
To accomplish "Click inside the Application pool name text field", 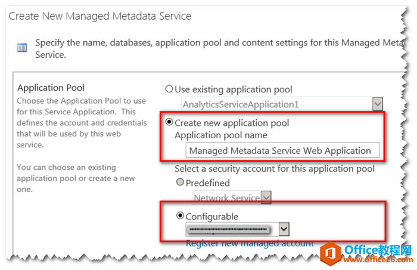I will (x=280, y=151).
